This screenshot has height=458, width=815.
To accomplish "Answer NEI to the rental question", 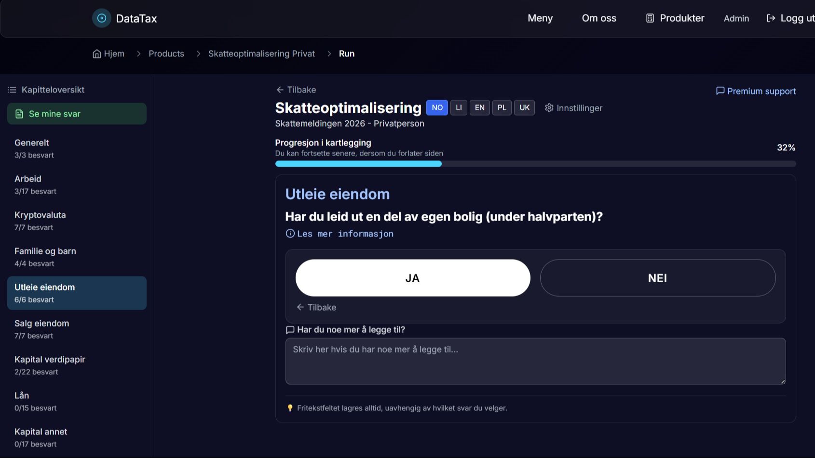I will pos(657,278).
